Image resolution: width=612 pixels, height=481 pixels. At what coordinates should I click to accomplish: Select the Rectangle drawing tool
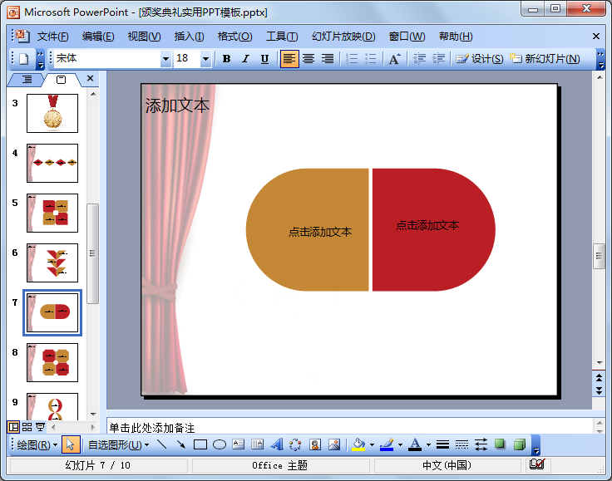coord(200,444)
